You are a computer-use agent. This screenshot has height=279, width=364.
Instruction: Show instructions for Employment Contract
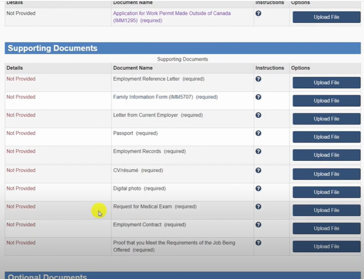[258, 224]
